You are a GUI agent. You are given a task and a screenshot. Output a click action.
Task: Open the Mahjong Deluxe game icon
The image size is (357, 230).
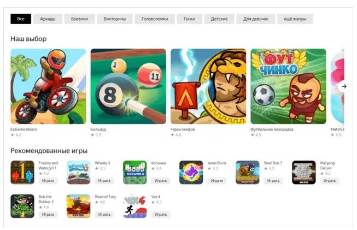pos(304,172)
